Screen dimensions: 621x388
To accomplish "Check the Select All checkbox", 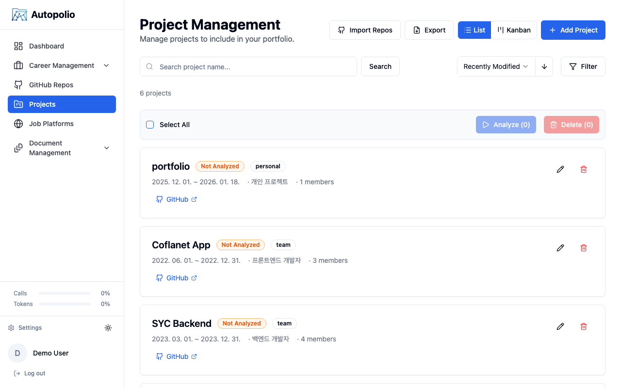I will [150, 125].
